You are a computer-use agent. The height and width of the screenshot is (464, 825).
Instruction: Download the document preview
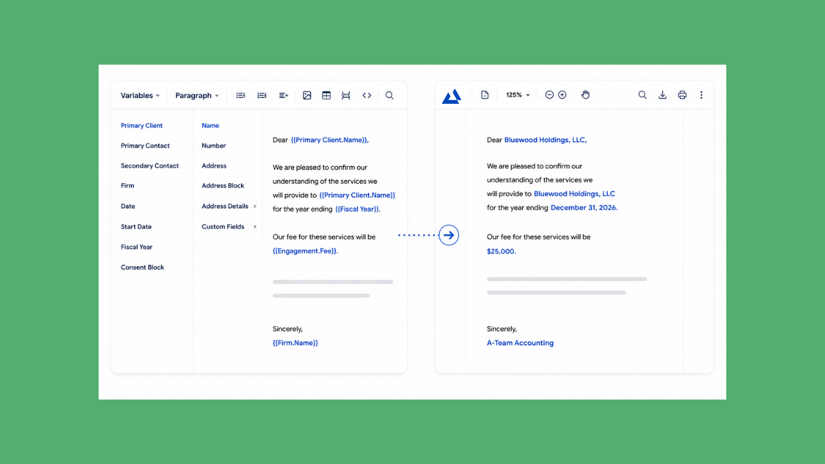[x=662, y=95]
